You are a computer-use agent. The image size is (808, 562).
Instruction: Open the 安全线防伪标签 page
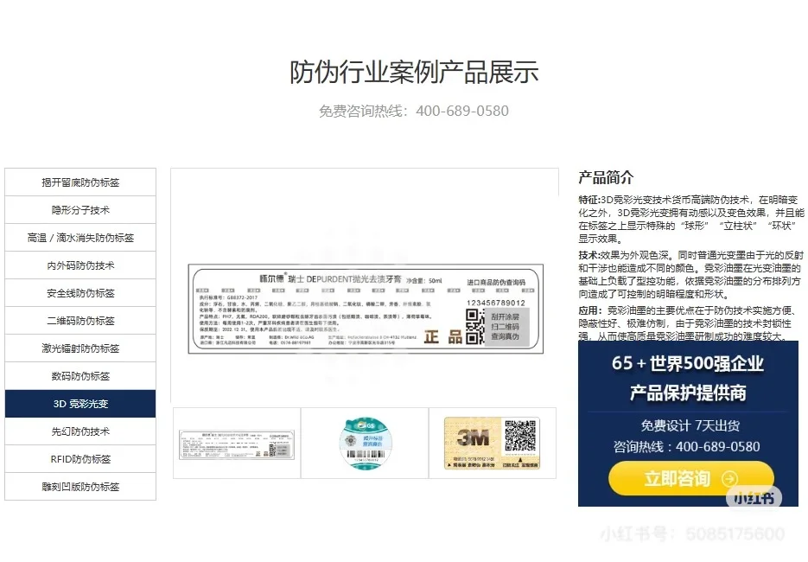point(80,292)
